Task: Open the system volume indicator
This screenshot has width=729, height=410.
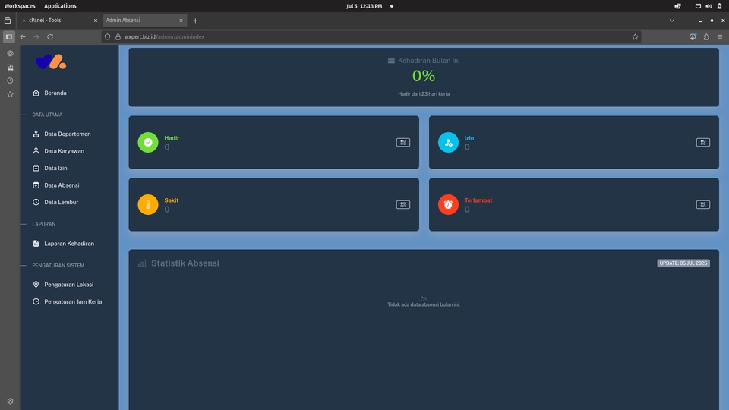Action: (x=708, y=6)
